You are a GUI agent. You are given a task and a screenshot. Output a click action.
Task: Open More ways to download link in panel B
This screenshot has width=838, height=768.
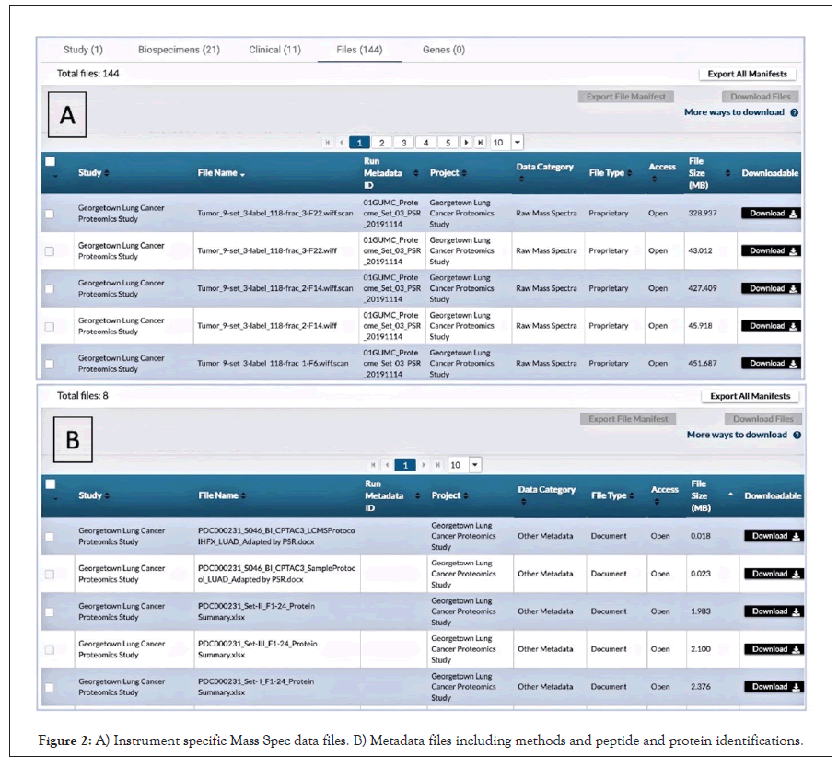(737, 435)
